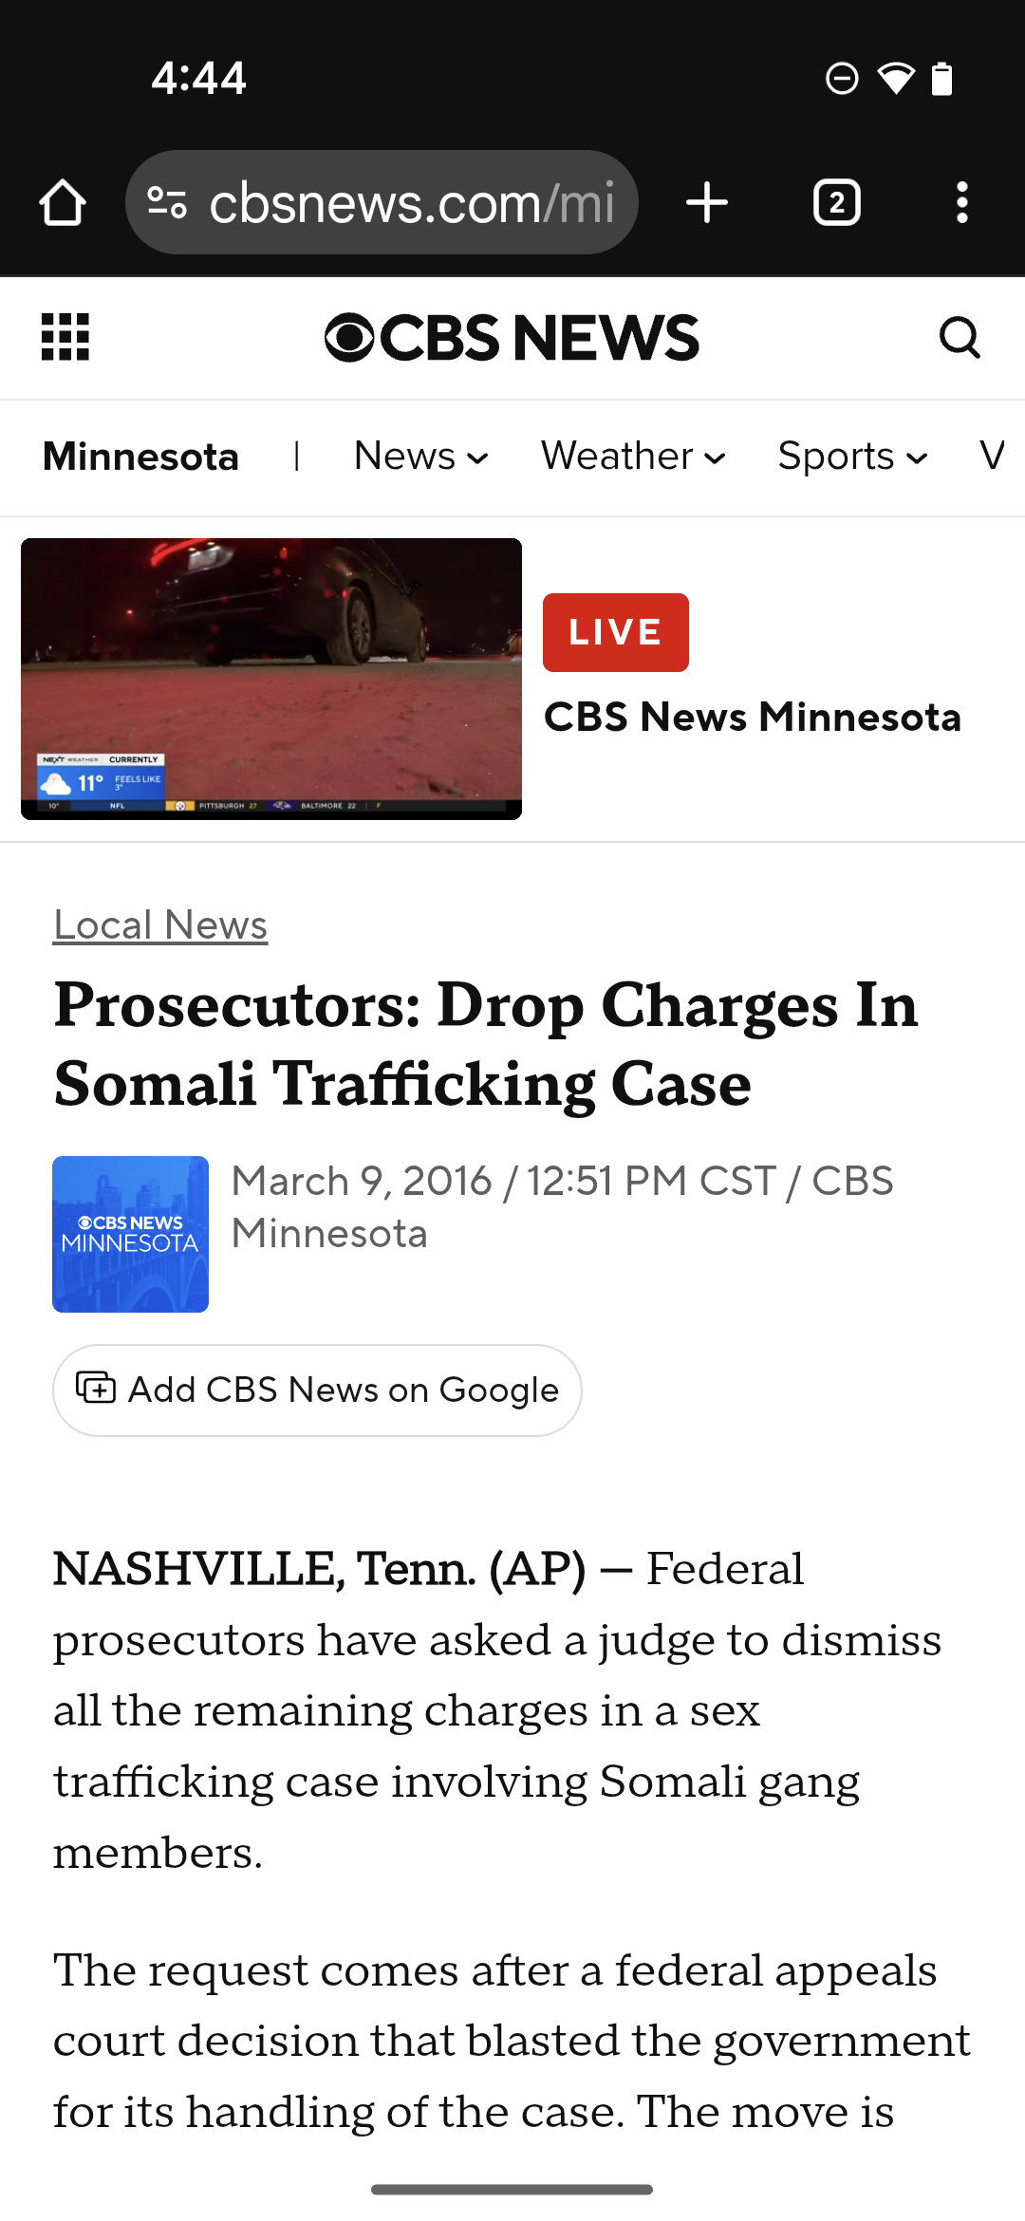
Task: Open the CBS grid menu icon
Action: point(65,337)
